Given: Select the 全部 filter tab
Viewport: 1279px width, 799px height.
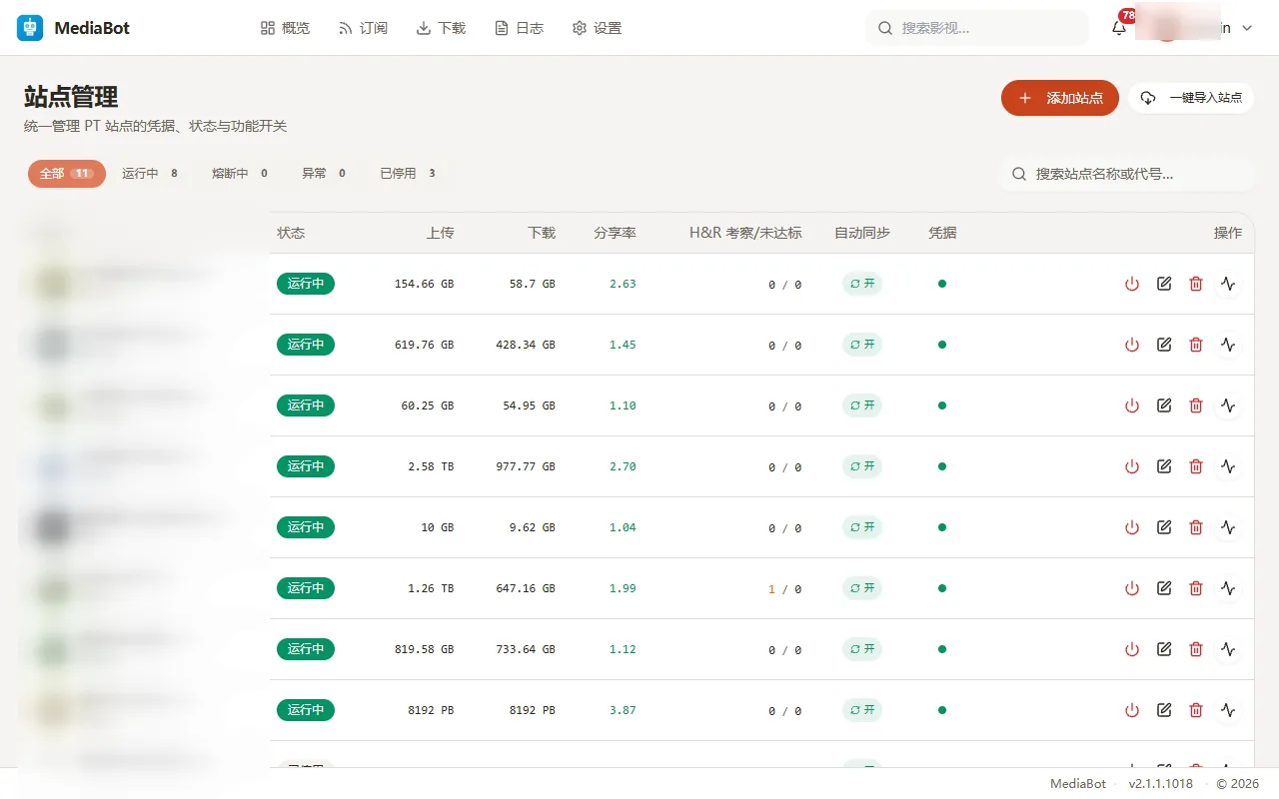Looking at the screenshot, I should tap(67, 174).
